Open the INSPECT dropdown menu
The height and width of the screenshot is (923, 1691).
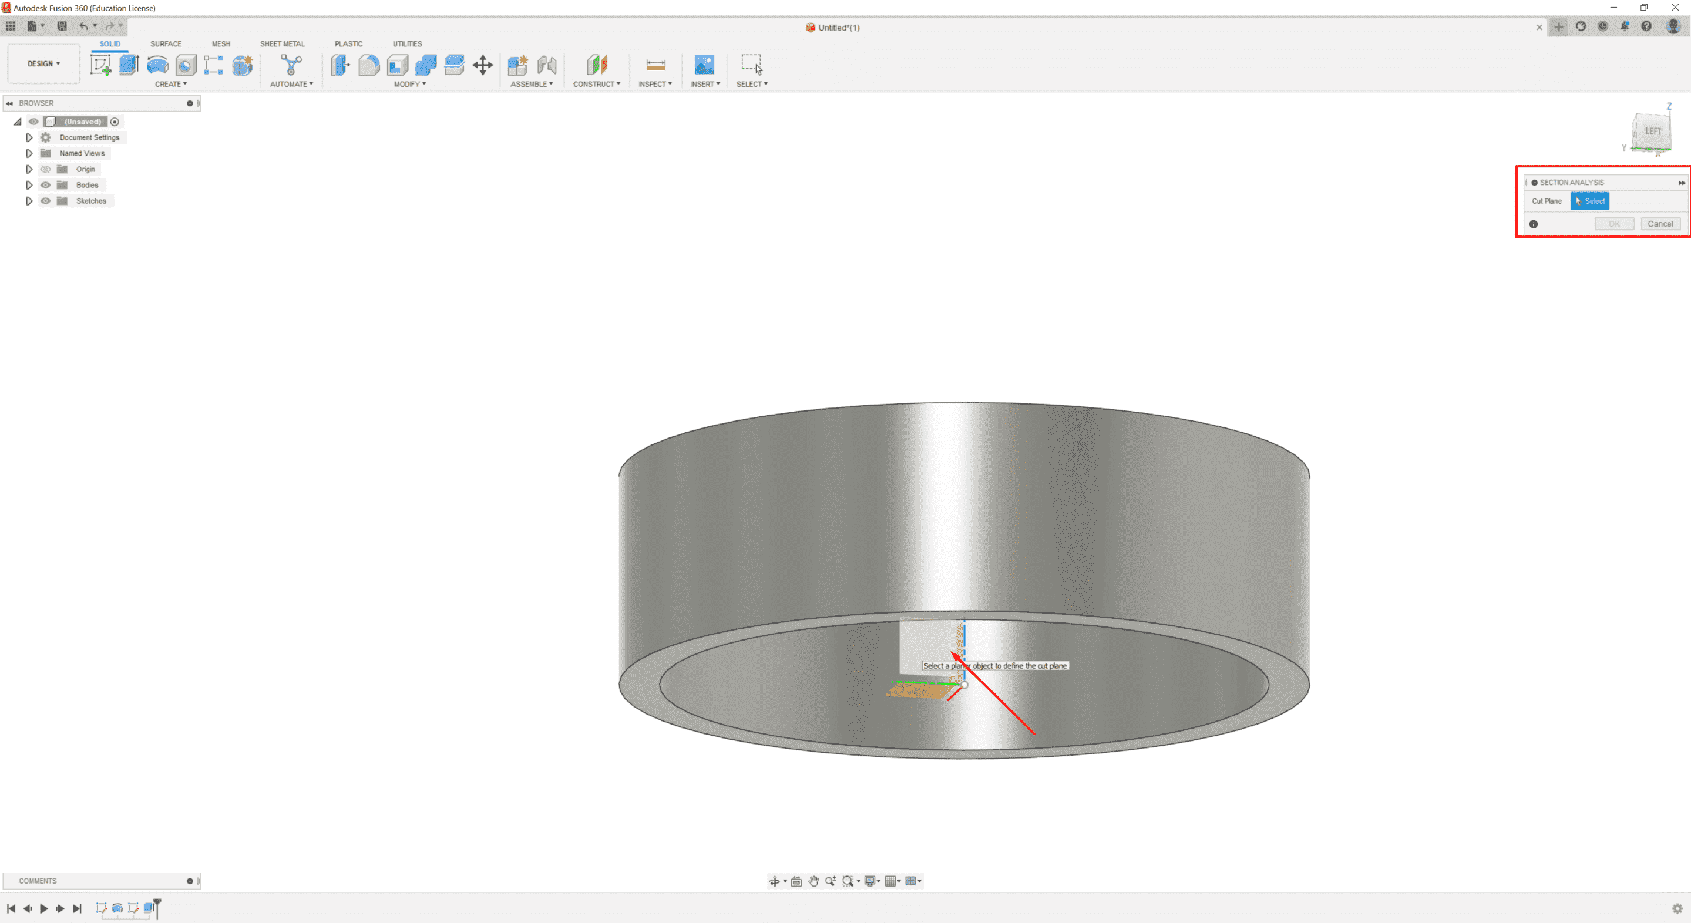pyautogui.click(x=655, y=84)
